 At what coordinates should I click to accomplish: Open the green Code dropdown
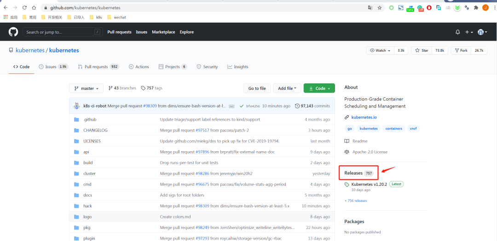coord(319,88)
